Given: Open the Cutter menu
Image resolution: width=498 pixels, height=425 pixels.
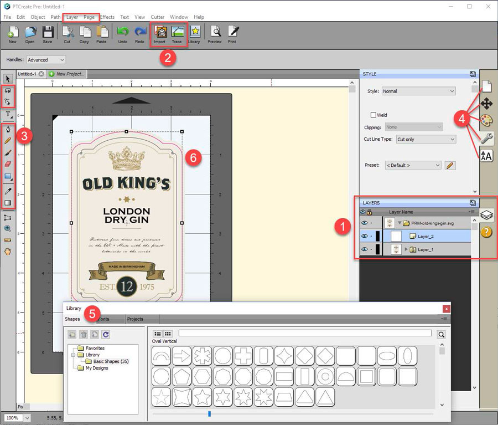Looking at the screenshot, I should [157, 17].
